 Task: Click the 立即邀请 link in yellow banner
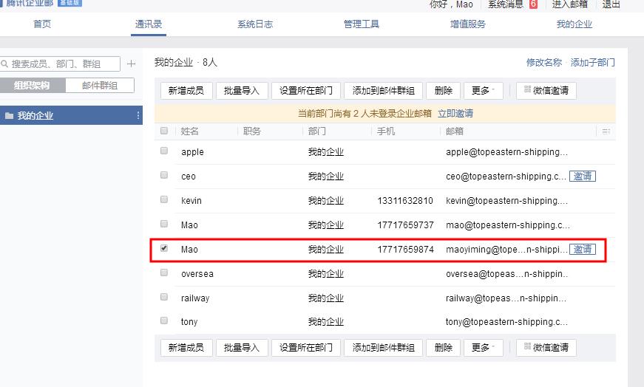point(455,114)
